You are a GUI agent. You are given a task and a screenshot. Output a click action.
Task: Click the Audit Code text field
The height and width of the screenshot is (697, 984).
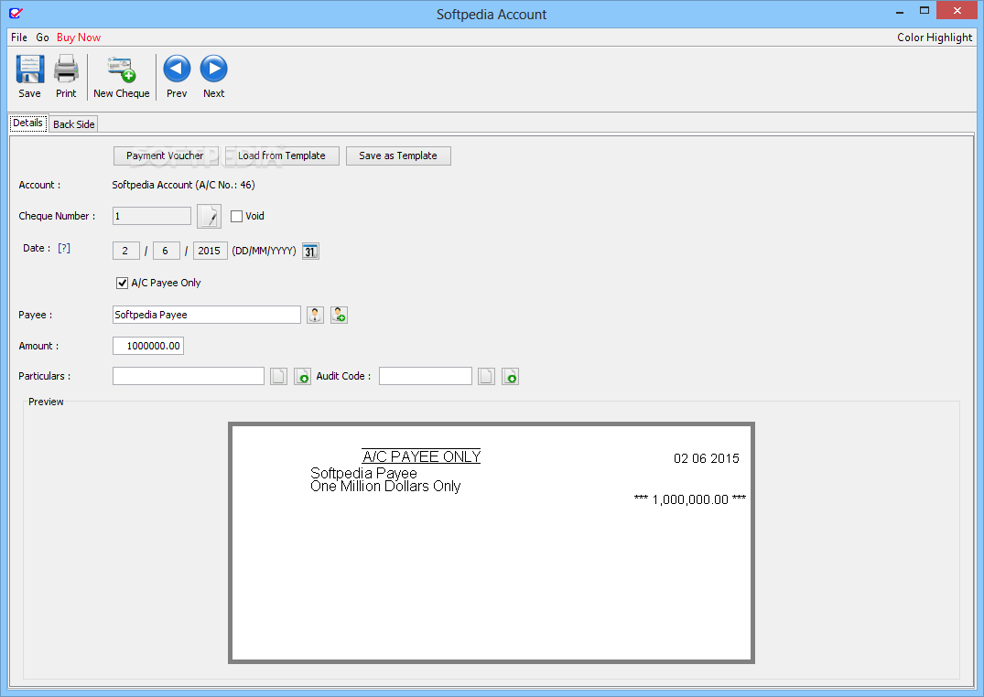[426, 377]
